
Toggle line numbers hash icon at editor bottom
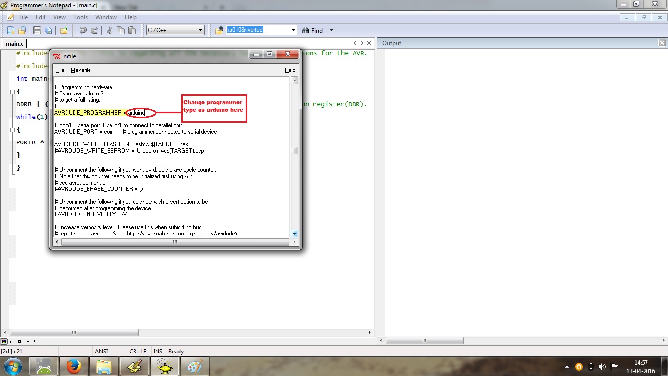click(20, 341)
